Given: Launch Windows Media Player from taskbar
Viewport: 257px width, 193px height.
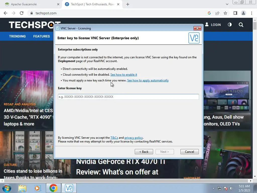Looking at the screenshot, I should [37, 188].
